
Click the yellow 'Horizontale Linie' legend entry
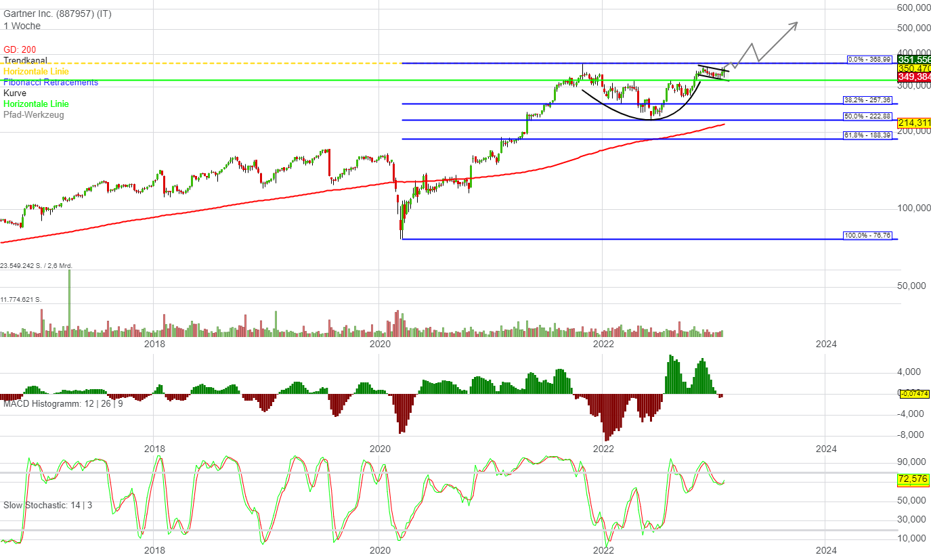(36, 71)
